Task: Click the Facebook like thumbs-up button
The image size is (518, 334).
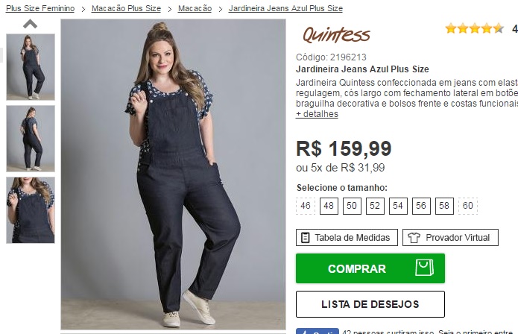Action: [x=318, y=331]
